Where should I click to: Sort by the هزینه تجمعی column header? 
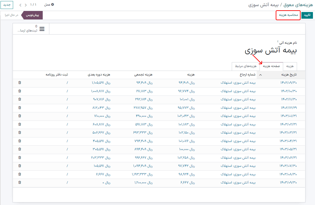pyautogui.click(x=143, y=75)
